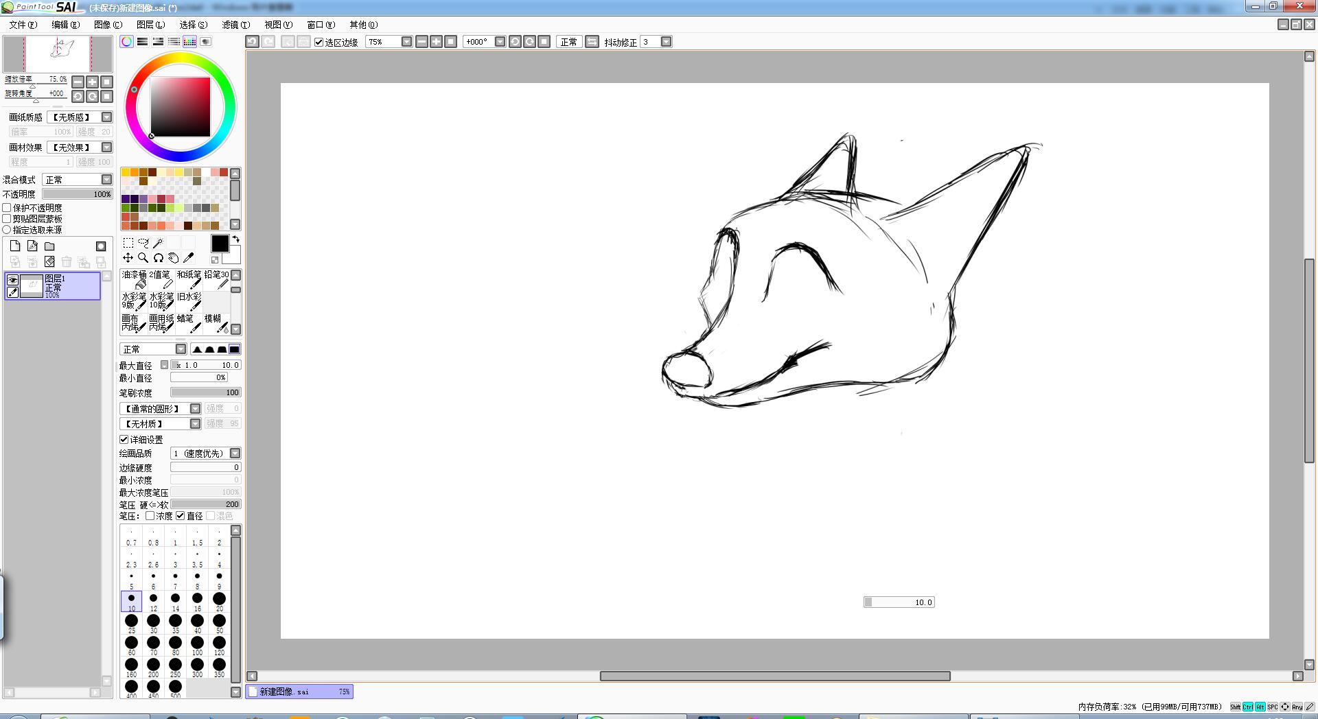1318x719 pixels.
Task: Choose the 油漆桶 paint bucket tool
Action: (134, 279)
